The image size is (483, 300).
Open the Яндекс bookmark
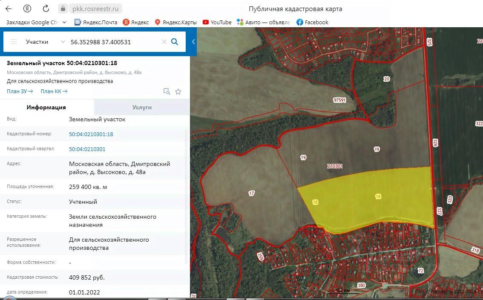pyautogui.click(x=136, y=22)
